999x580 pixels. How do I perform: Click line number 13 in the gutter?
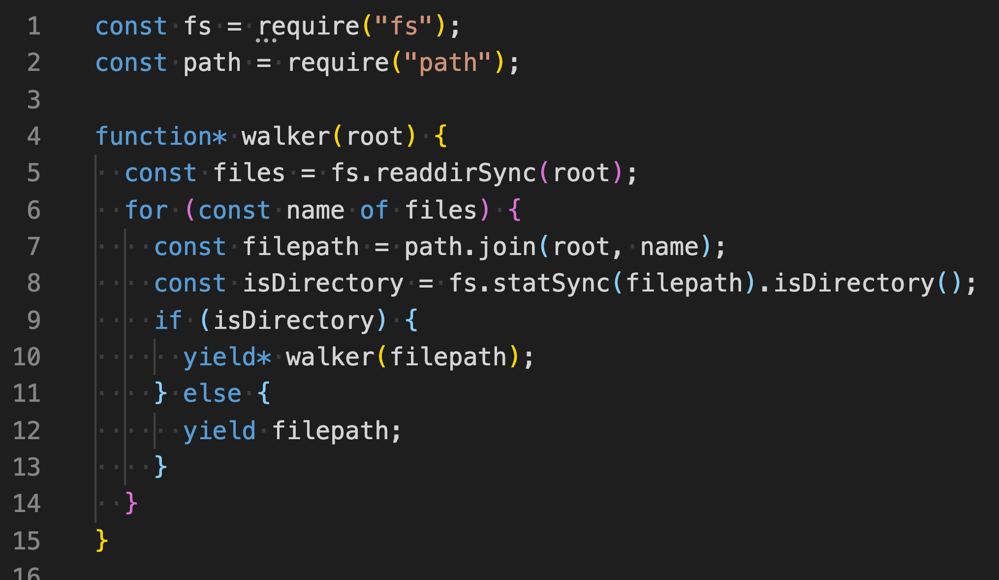click(x=26, y=467)
